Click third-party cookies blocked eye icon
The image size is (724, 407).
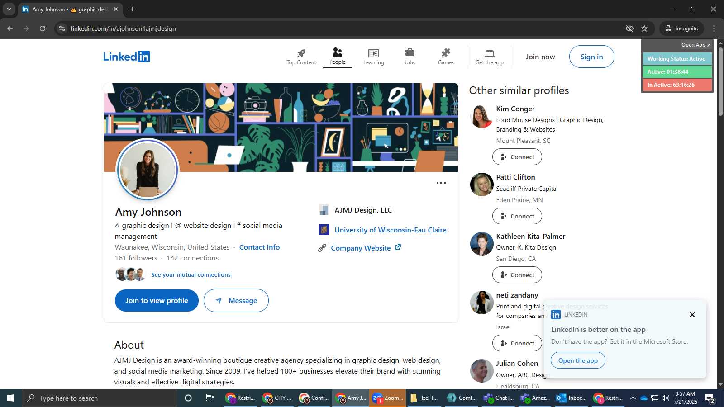click(629, 28)
